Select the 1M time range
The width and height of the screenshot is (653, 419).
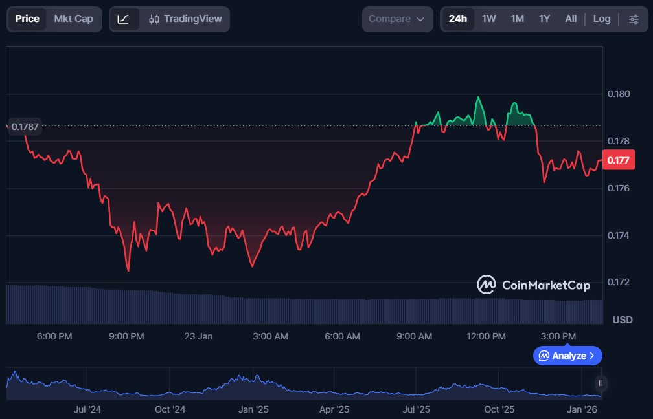coord(517,19)
